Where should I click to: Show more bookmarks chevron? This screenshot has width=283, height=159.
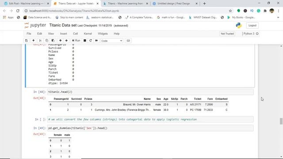coord(278,18)
